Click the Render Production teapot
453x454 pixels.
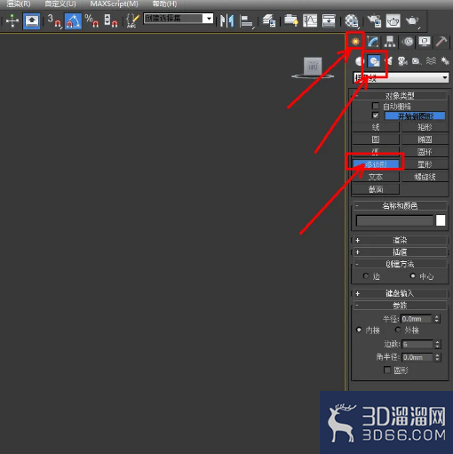click(412, 21)
